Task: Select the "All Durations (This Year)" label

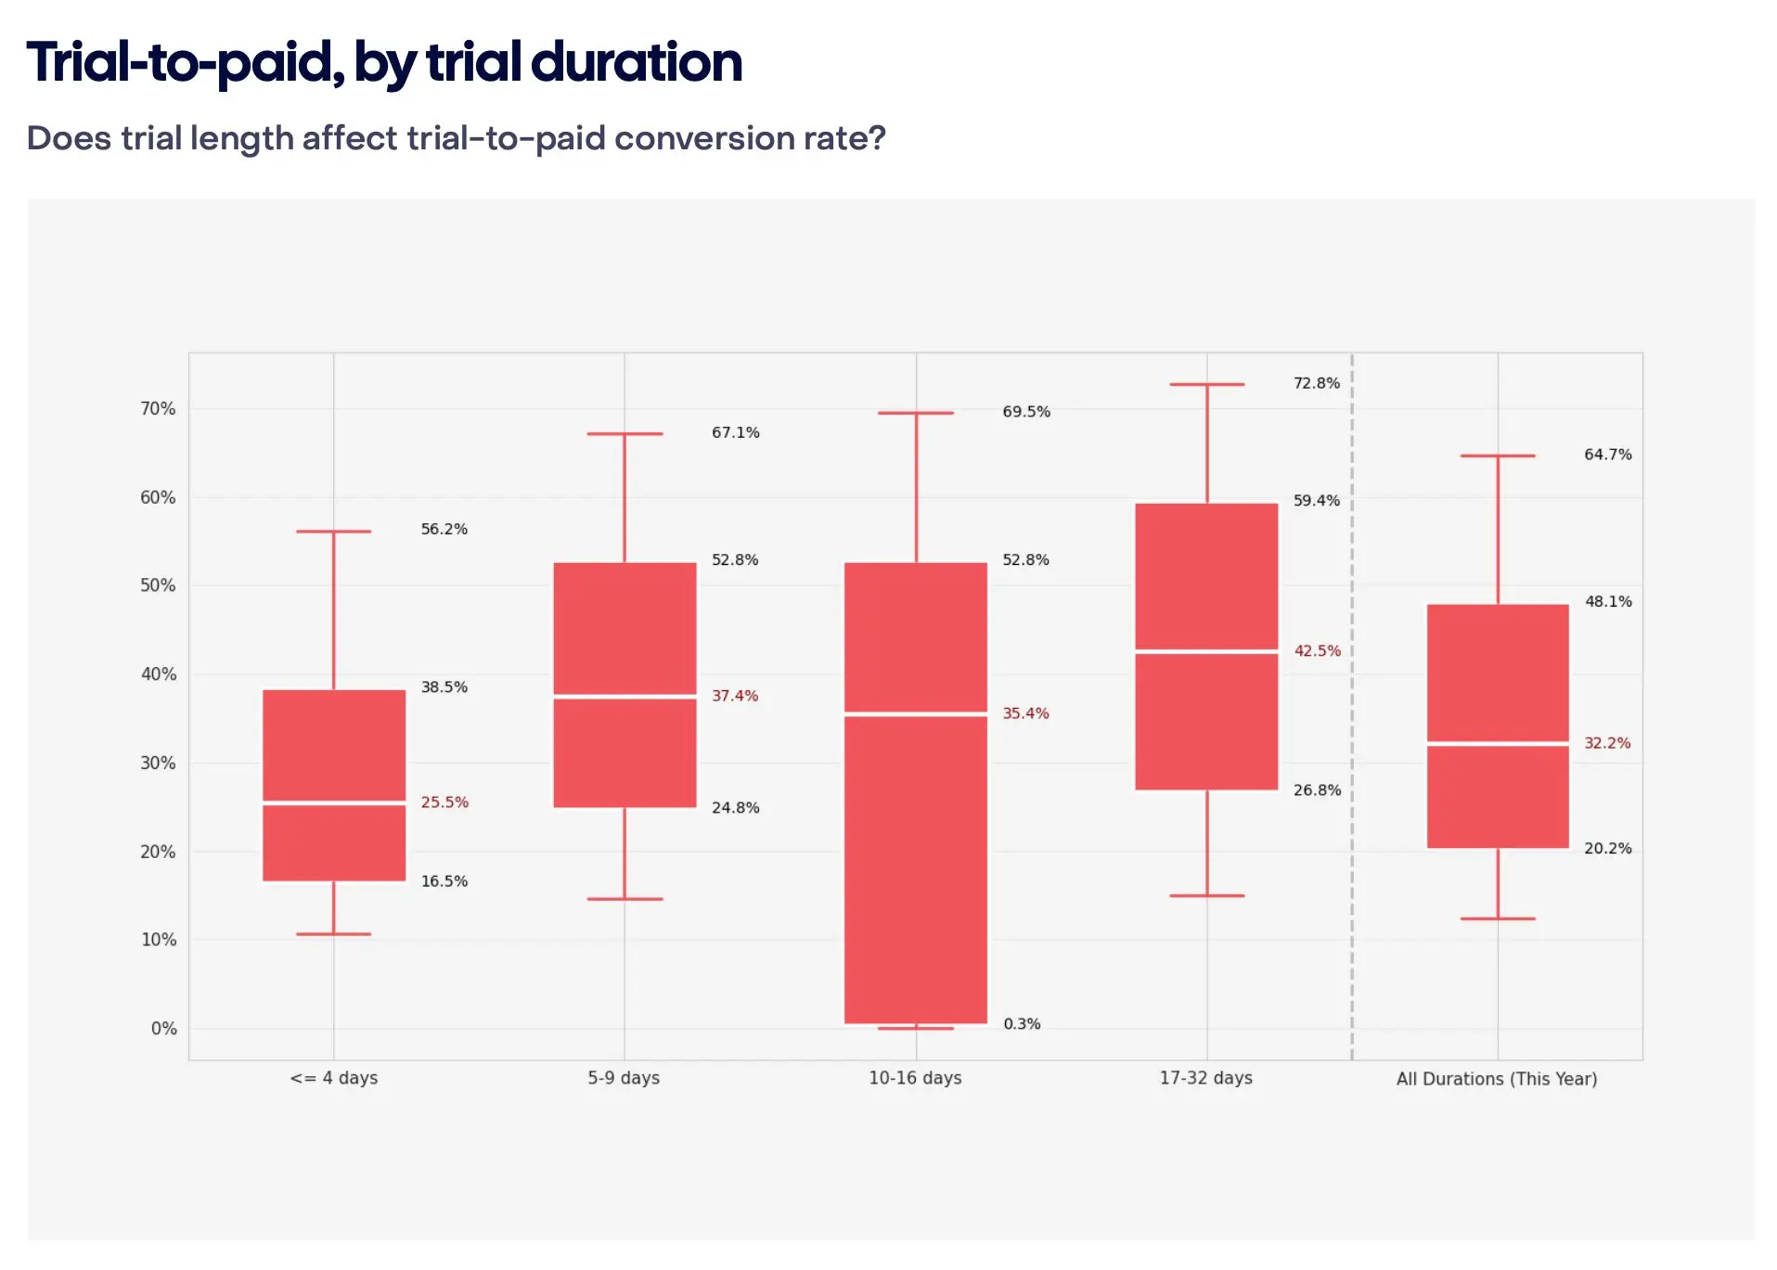Action: tap(1496, 1079)
